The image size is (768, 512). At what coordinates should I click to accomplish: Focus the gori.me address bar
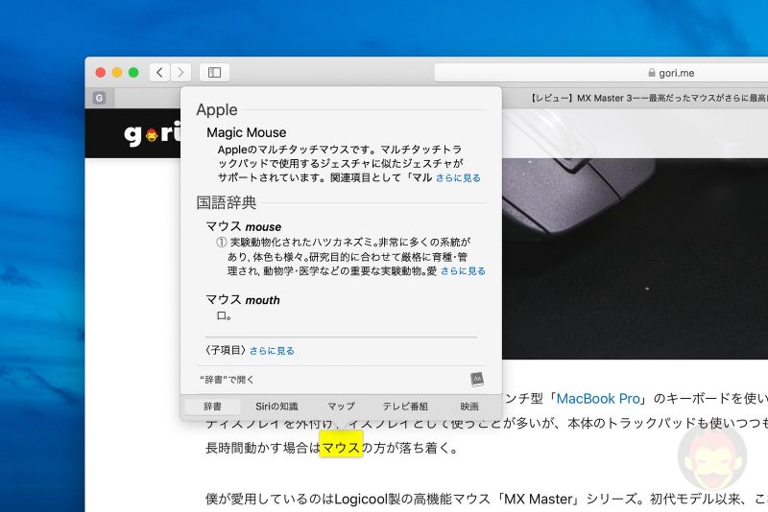[601, 72]
